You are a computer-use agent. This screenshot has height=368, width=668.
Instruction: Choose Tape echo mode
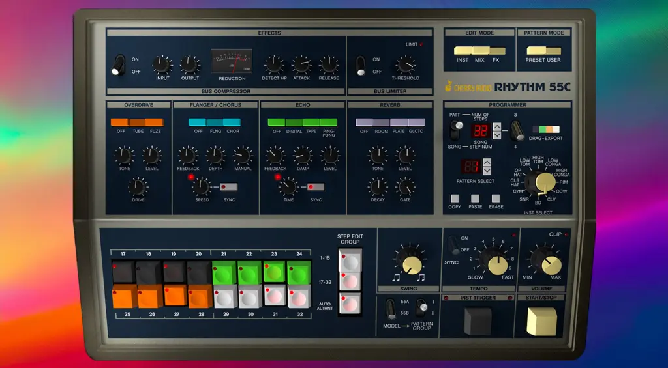pos(311,122)
